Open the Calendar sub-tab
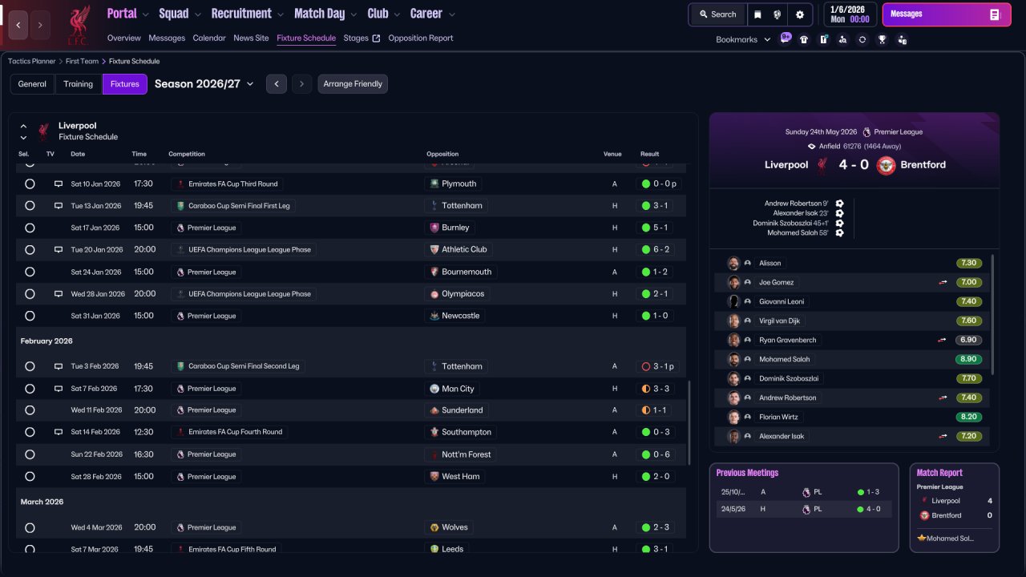The image size is (1026, 577). [x=209, y=38]
